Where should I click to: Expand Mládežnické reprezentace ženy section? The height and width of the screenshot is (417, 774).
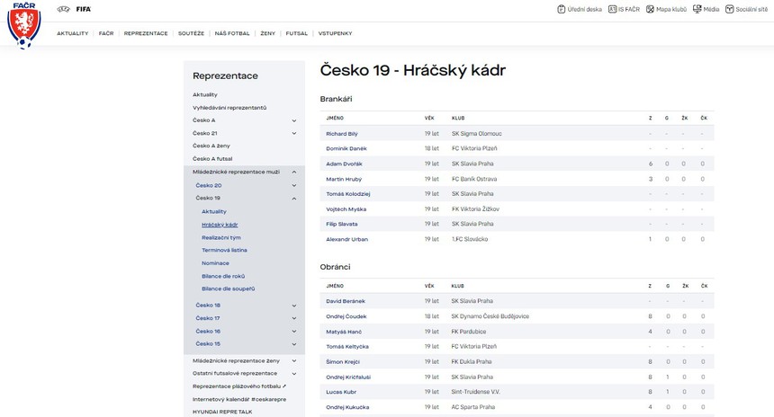pos(293,360)
